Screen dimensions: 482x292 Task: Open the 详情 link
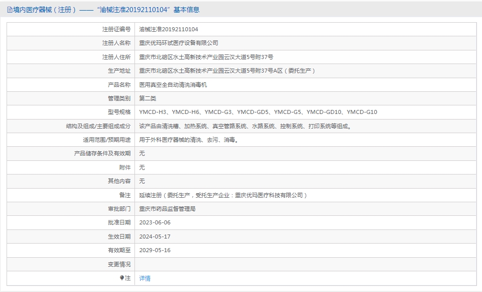coord(145,278)
